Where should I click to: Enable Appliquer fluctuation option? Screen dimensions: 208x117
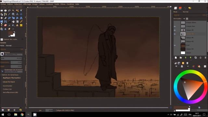click(x=12, y=78)
